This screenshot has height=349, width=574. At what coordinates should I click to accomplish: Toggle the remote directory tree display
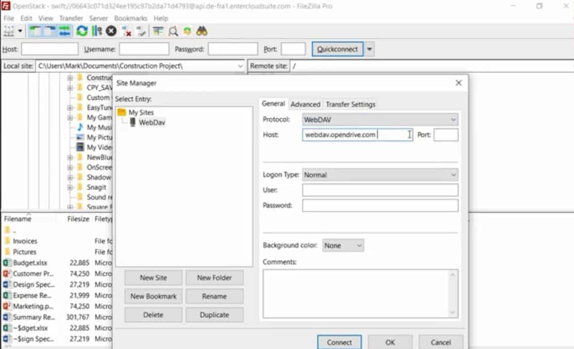(50, 31)
